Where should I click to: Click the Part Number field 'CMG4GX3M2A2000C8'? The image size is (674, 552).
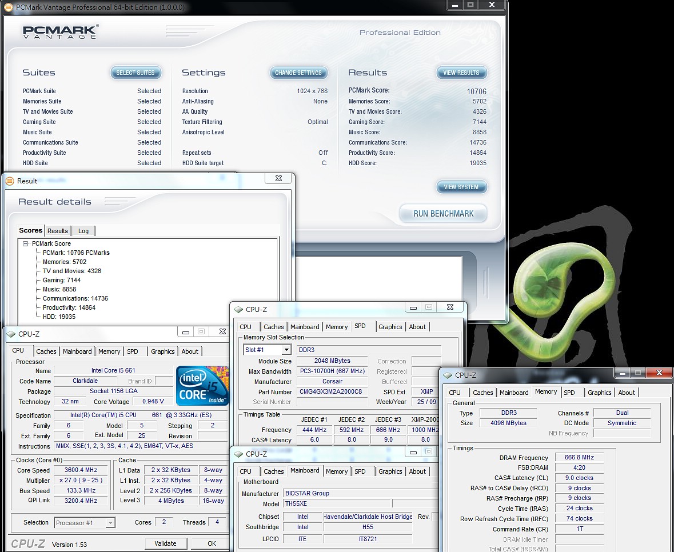click(x=332, y=392)
